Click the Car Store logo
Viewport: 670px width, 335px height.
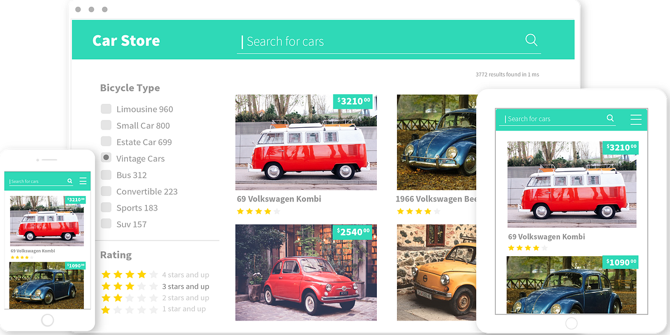126,40
